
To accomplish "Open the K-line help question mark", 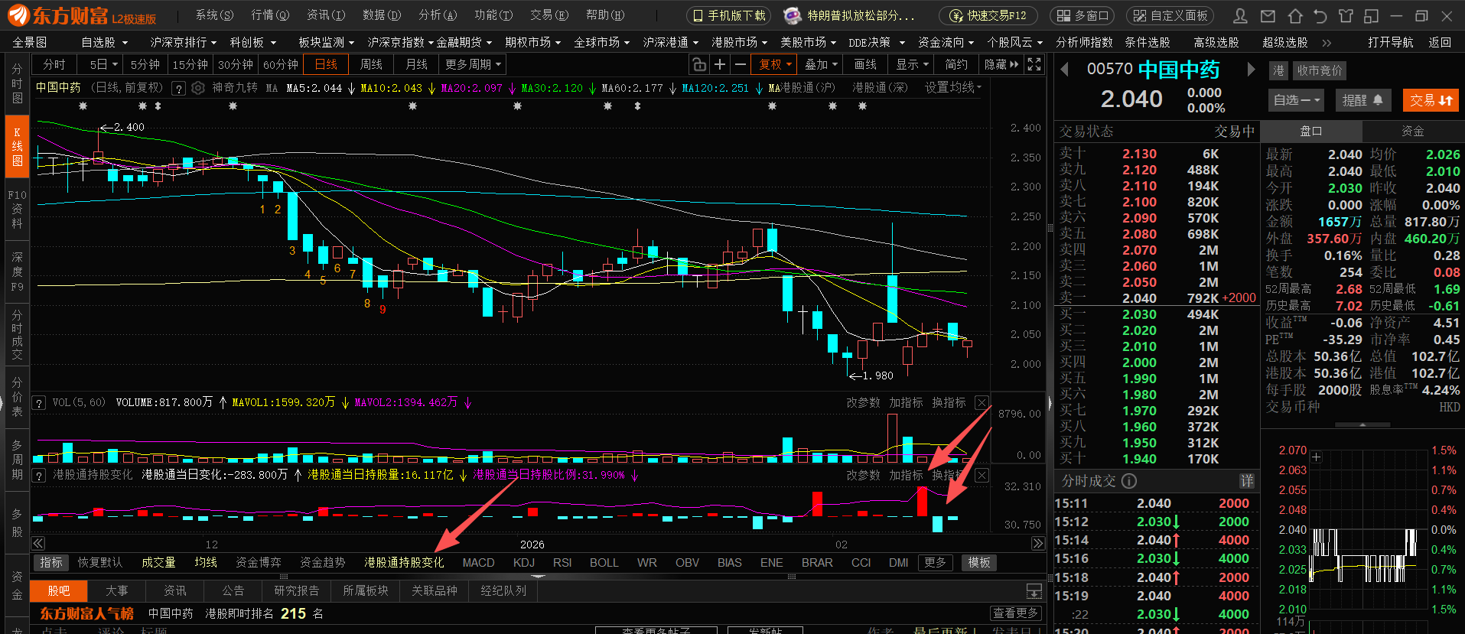I will 178,89.
